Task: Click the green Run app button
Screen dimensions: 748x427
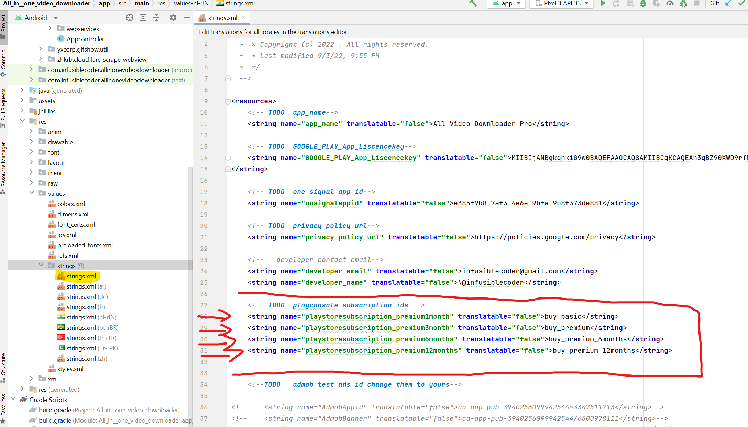Action: (603, 3)
